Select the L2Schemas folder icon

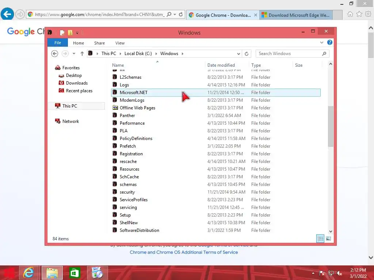115,77
